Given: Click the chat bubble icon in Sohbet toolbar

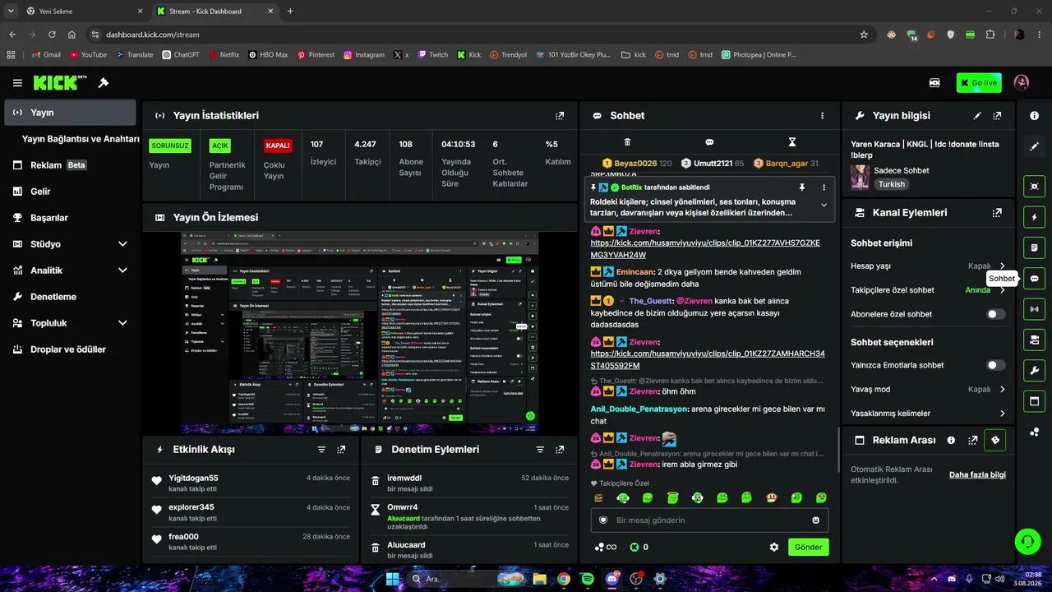Looking at the screenshot, I should tap(709, 142).
